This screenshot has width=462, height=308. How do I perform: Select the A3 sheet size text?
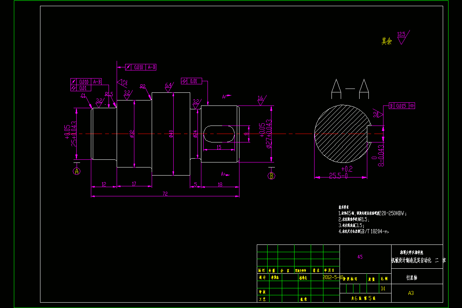[x=411, y=293]
